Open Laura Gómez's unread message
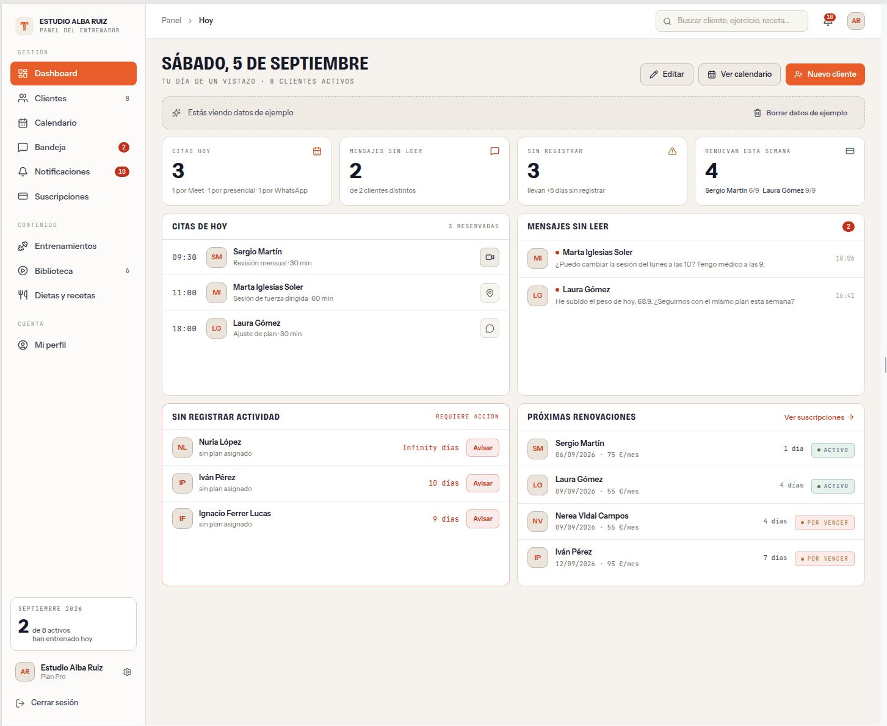 pos(691,295)
